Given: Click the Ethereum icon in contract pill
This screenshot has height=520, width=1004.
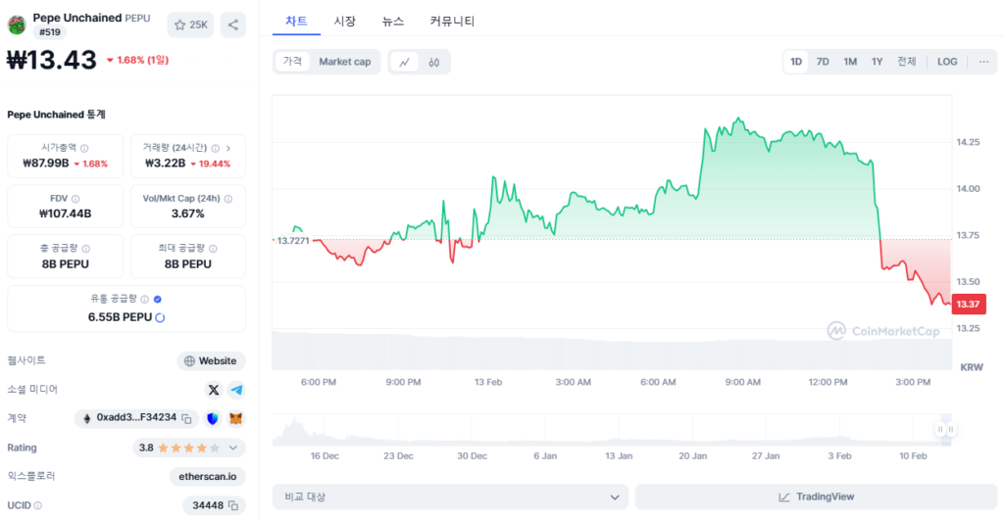Looking at the screenshot, I should click(x=87, y=418).
